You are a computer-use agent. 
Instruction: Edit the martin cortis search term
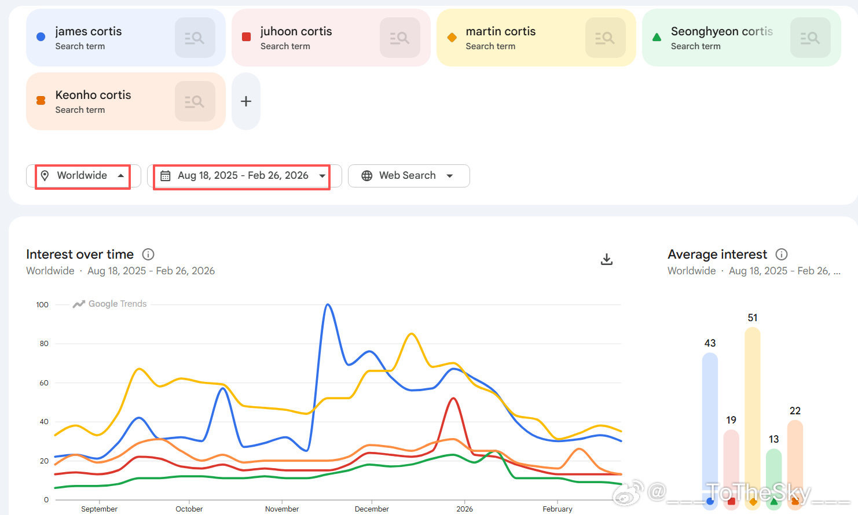[x=500, y=32]
